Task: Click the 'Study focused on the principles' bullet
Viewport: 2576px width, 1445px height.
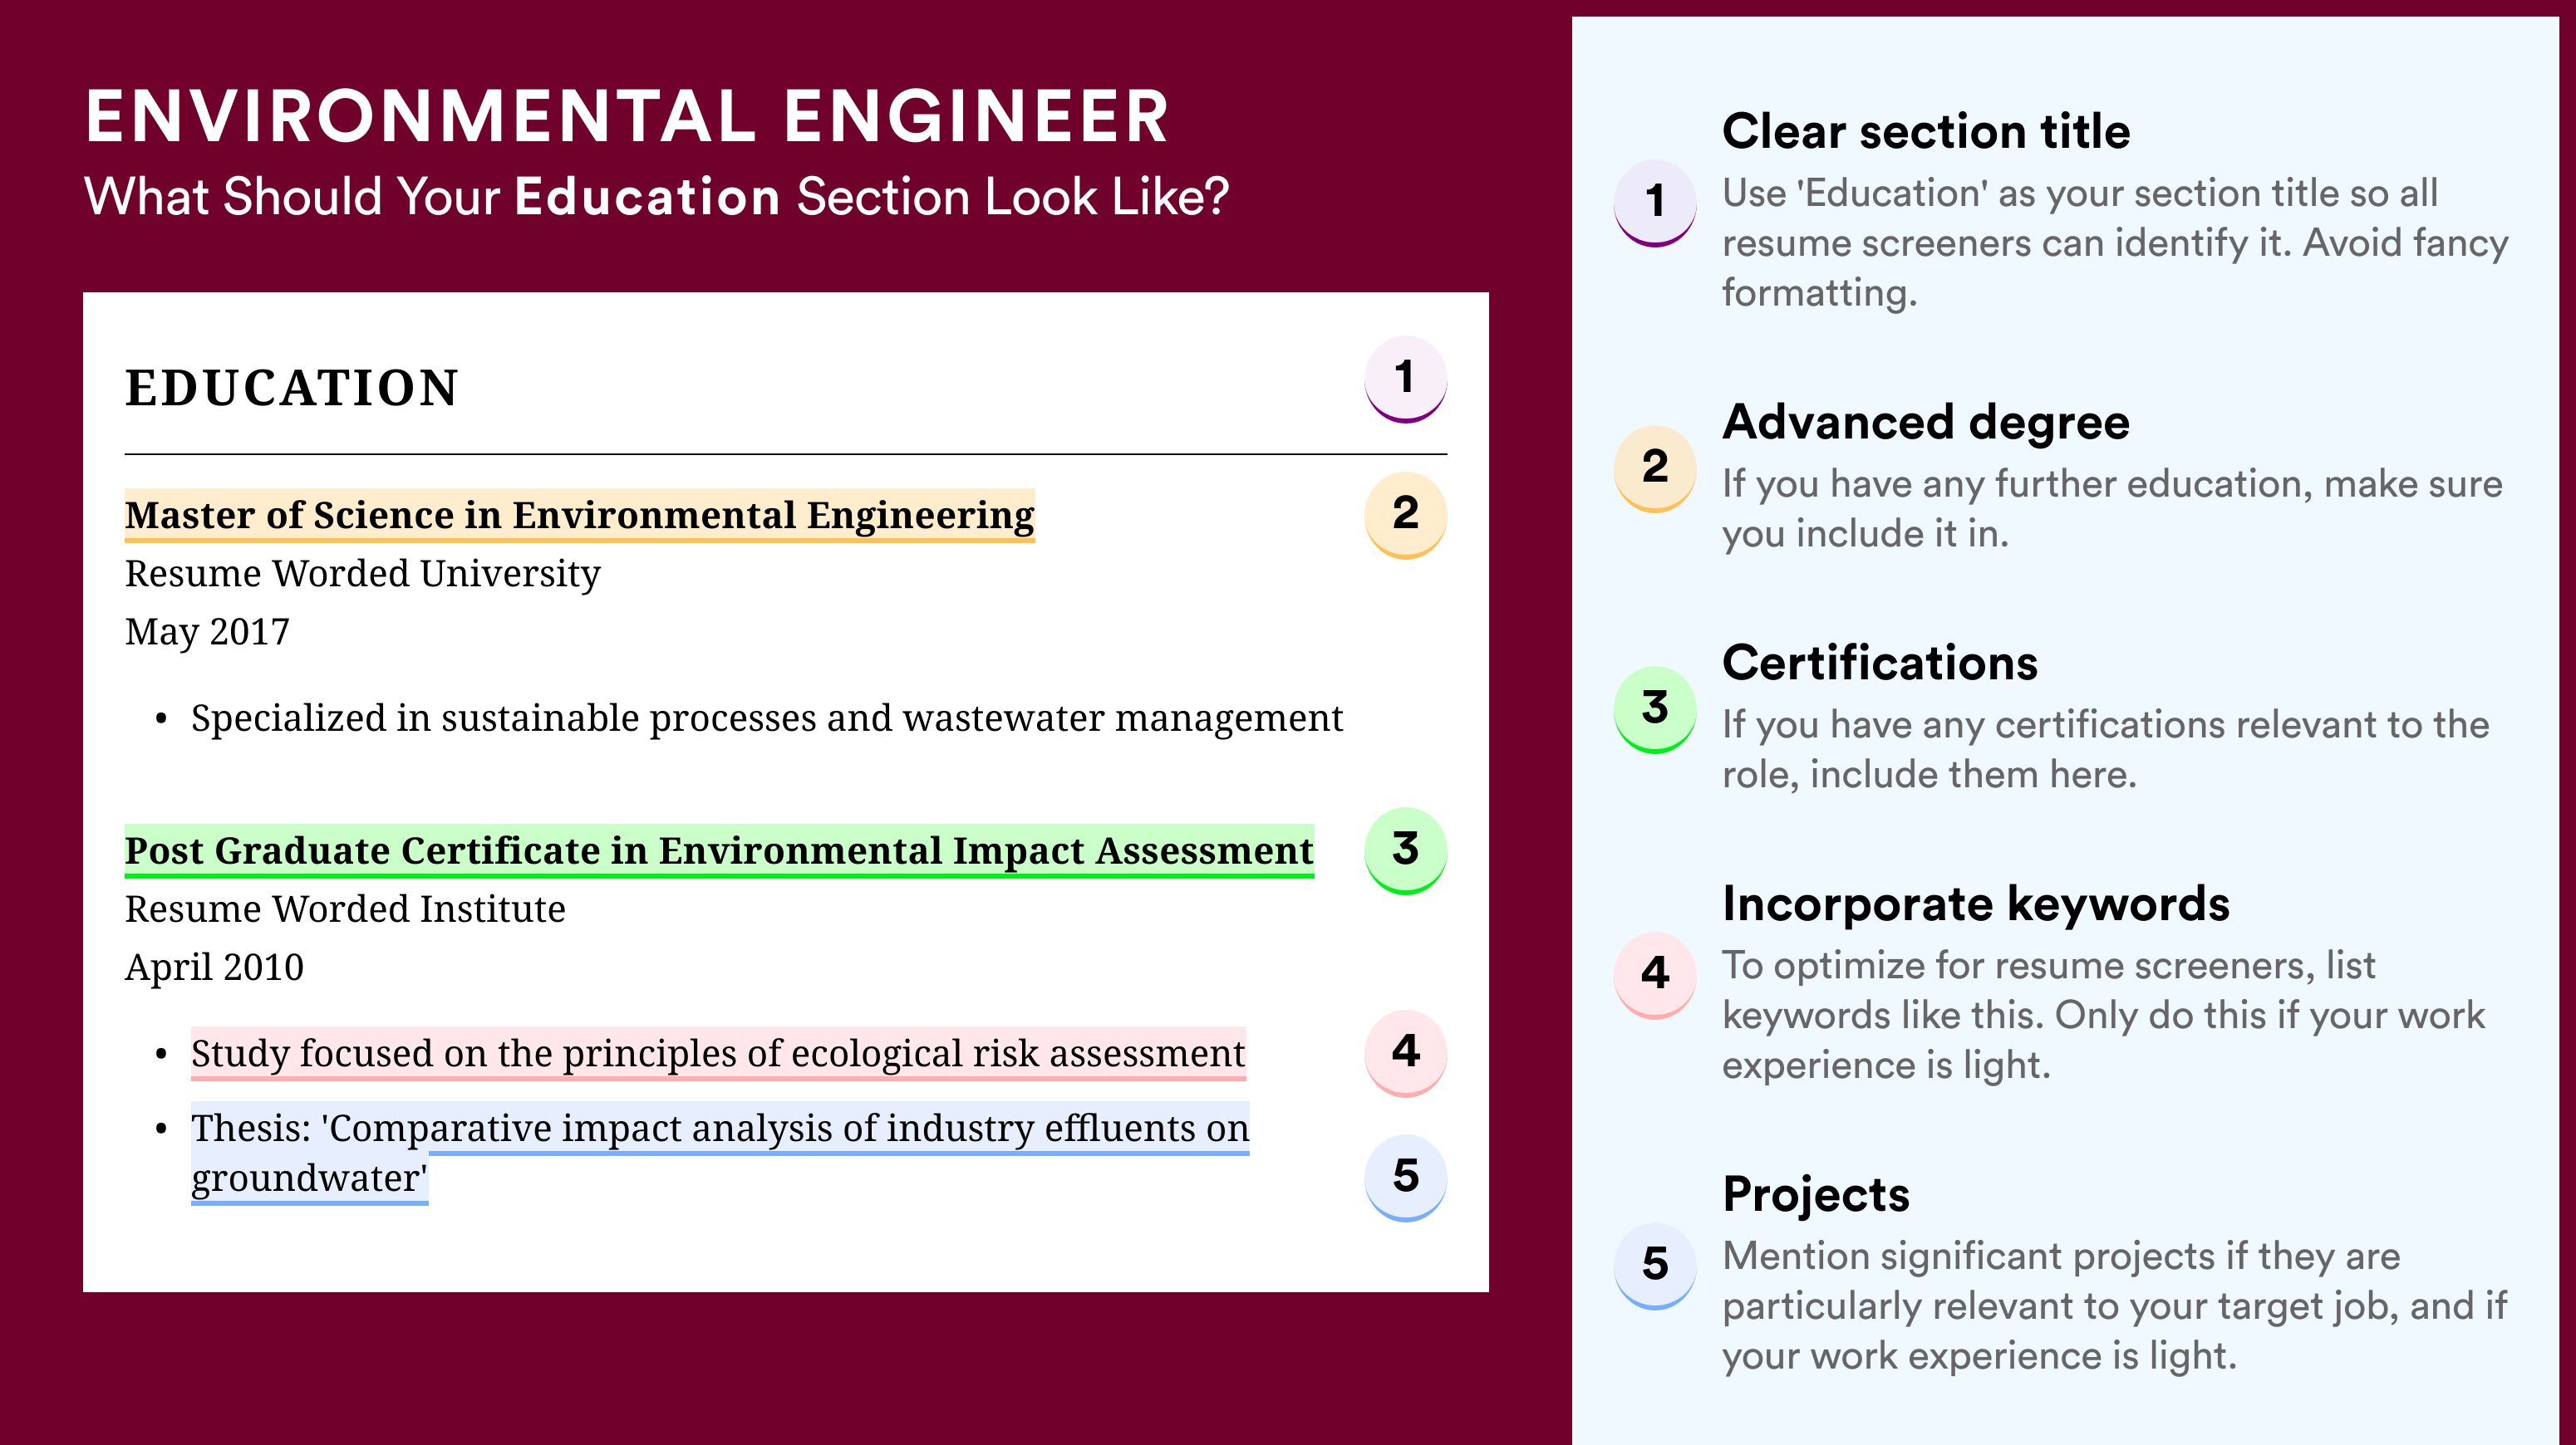Action: pyautogui.click(x=718, y=1055)
